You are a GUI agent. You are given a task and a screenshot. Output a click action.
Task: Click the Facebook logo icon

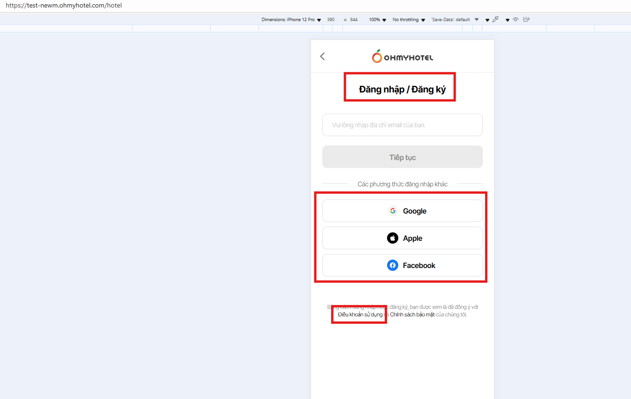(x=393, y=265)
